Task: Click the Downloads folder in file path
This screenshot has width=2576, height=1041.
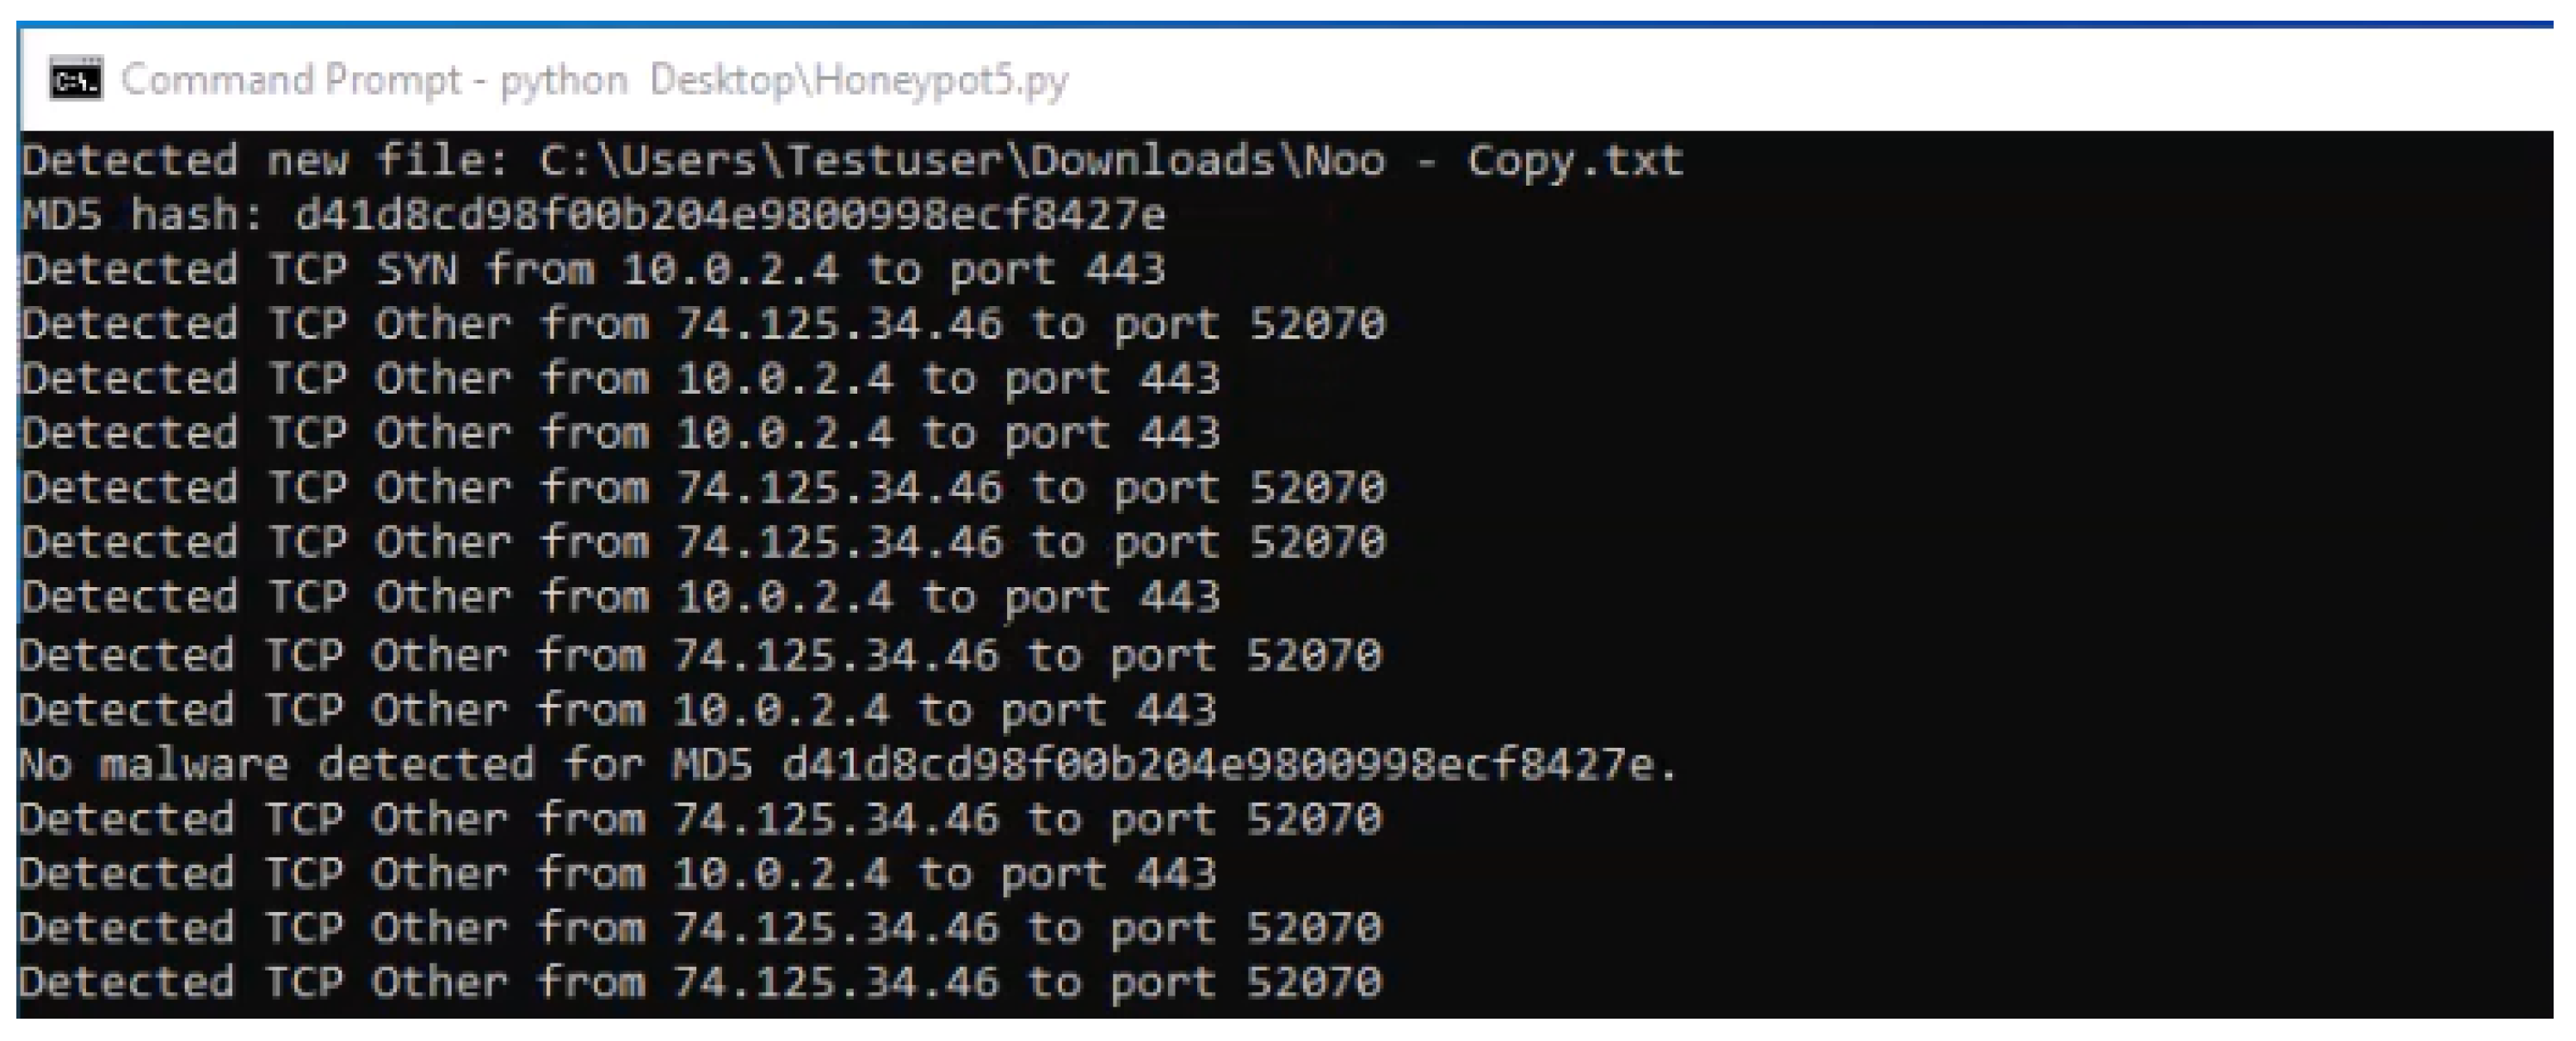Action: [x=1151, y=161]
